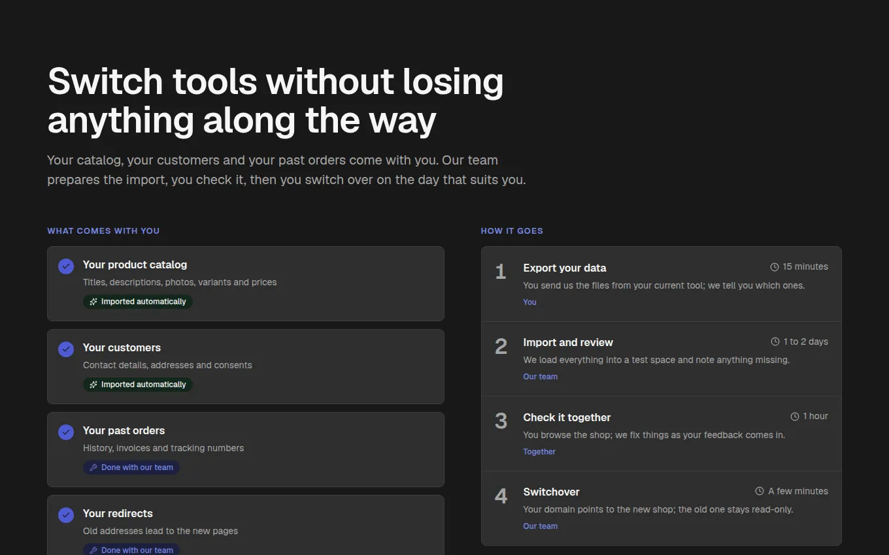
Task: Click the 'HOW IT GOES' heading
Action: click(x=512, y=230)
